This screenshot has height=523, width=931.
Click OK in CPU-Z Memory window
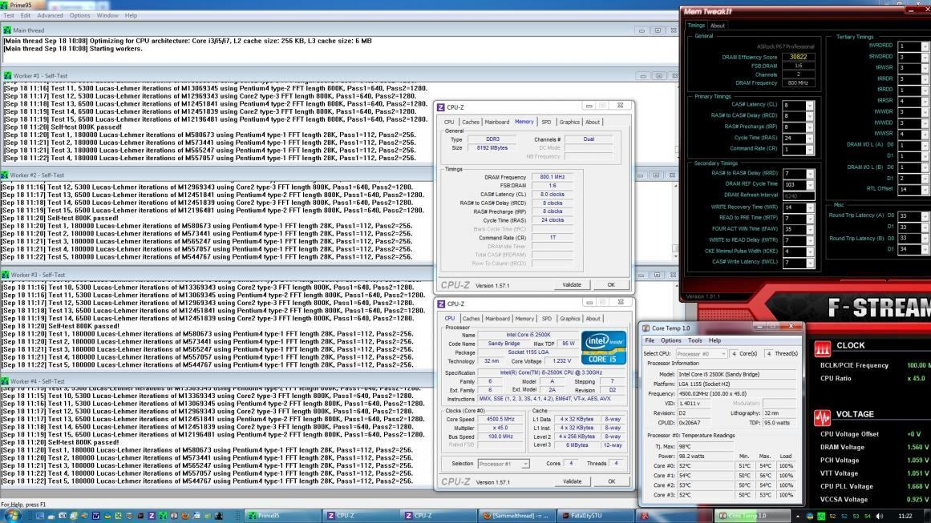611,284
